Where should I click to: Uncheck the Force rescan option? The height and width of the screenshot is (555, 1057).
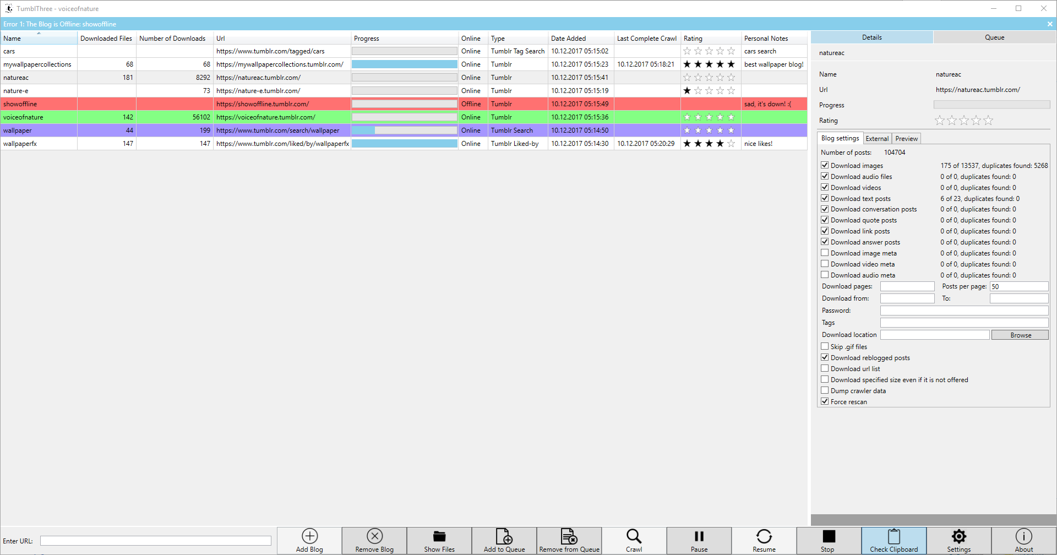pos(825,401)
